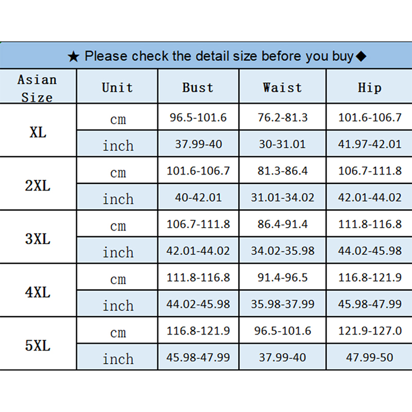The image size is (412, 412).
Task: Select the Asian Size column header
Action: pyautogui.click(x=37, y=88)
